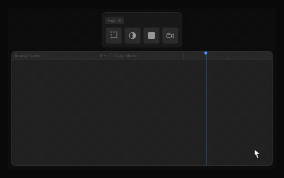The image size is (284, 178).
Task: Click the blue playhead handle on the timeline
Action: [206, 53]
